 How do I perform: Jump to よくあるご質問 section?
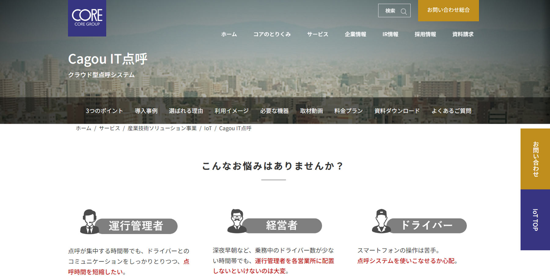pyautogui.click(x=451, y=111)
